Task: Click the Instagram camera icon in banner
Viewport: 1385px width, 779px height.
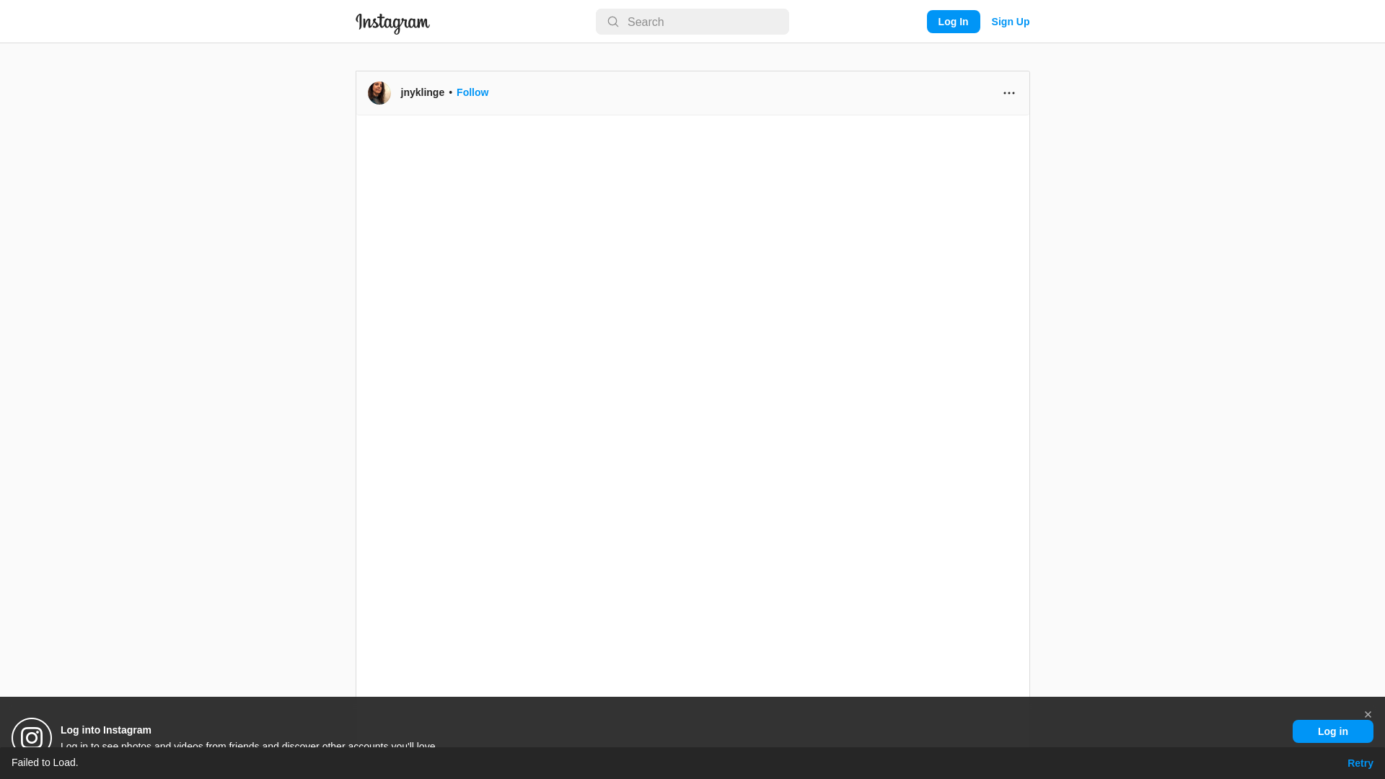Action: point(32,736)
